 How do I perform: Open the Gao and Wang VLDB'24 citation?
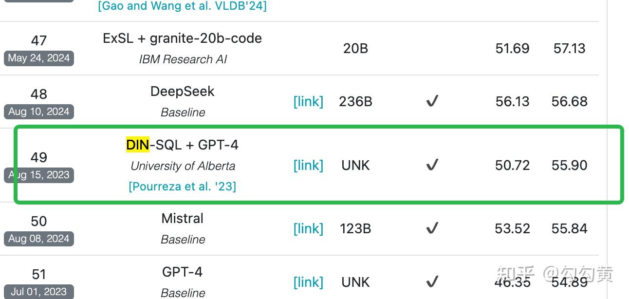[x=182, y=6]
